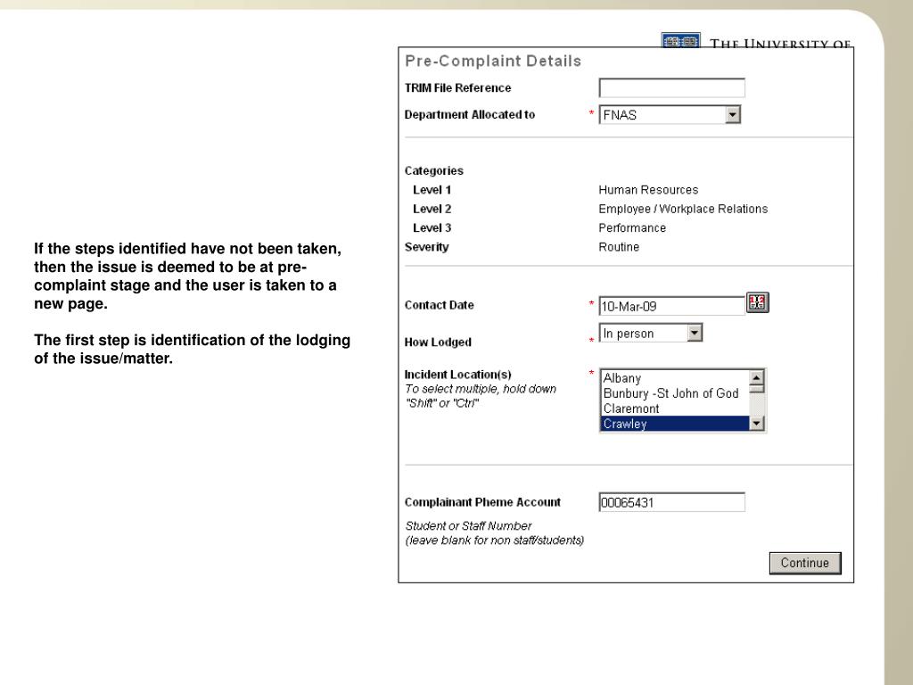Click the location list scroll up arrow
Image resolution: width=913 pixels, height=685 pixels.
click(x=756, y=377)
